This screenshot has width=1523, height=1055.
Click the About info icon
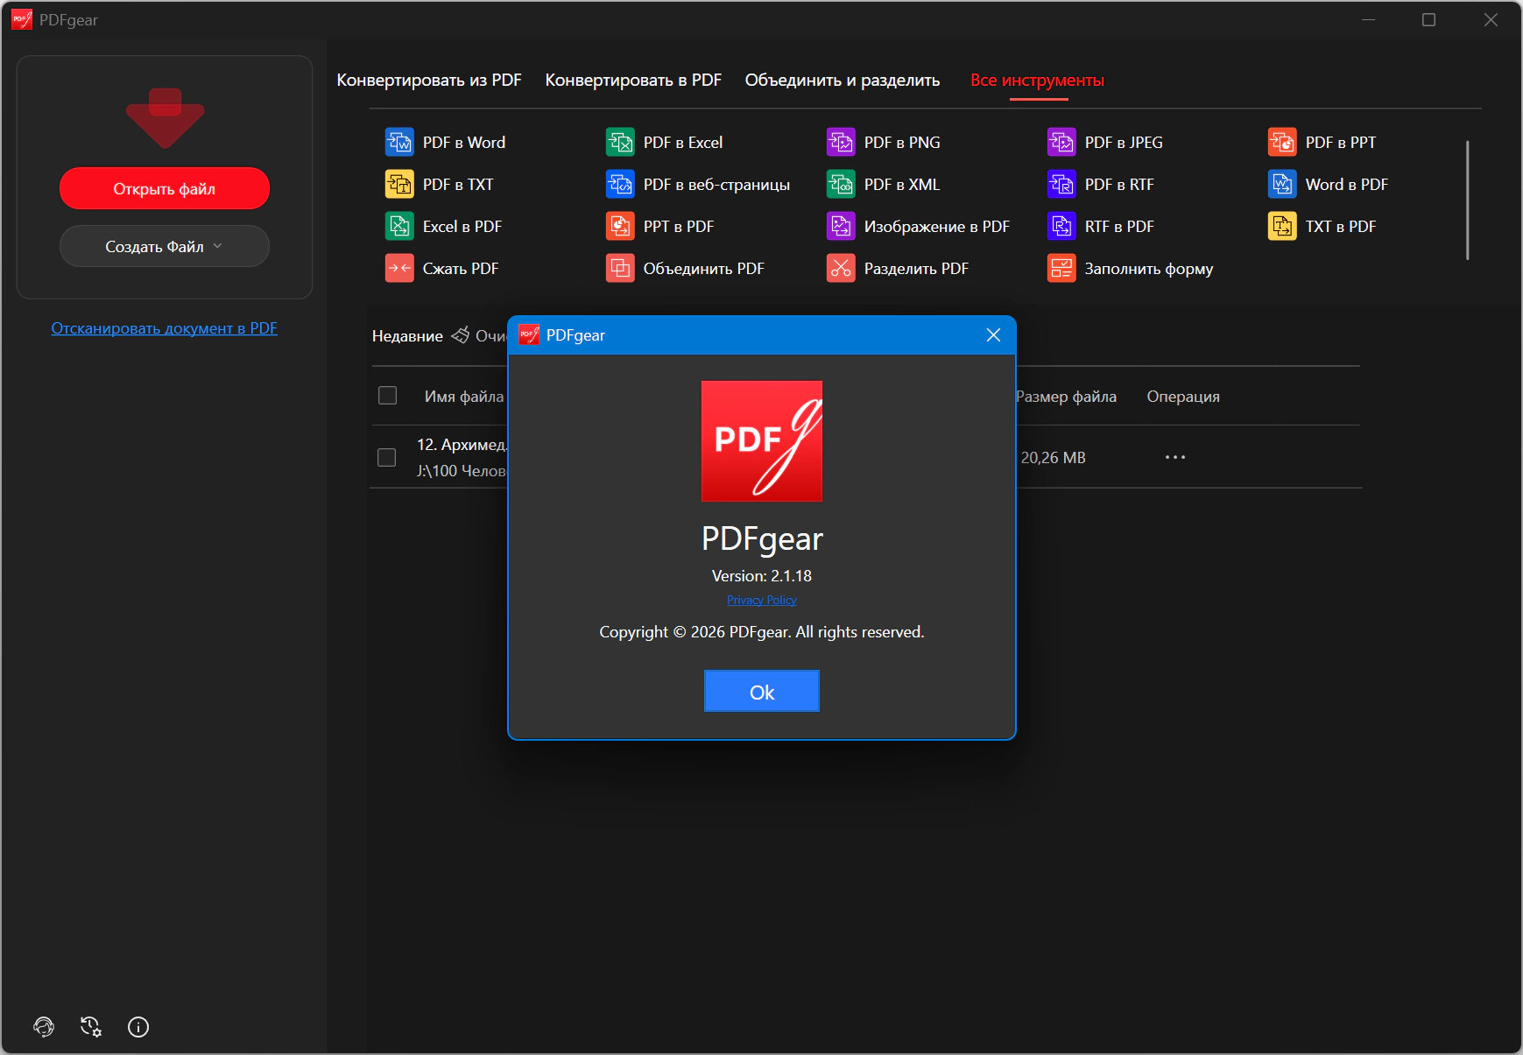(x=138, y=1027)
